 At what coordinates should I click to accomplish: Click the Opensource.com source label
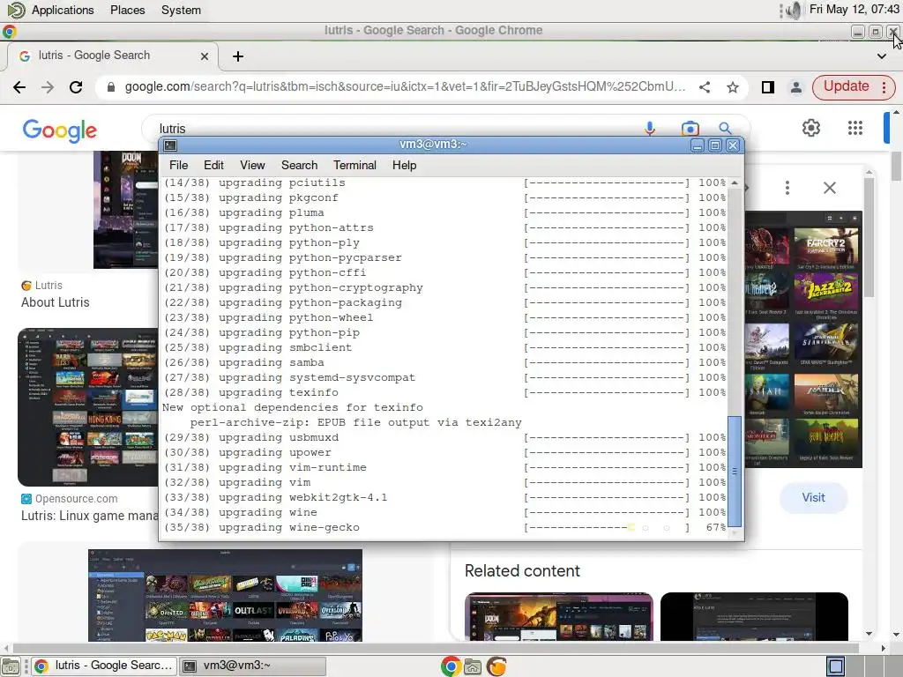click(76, 499)
